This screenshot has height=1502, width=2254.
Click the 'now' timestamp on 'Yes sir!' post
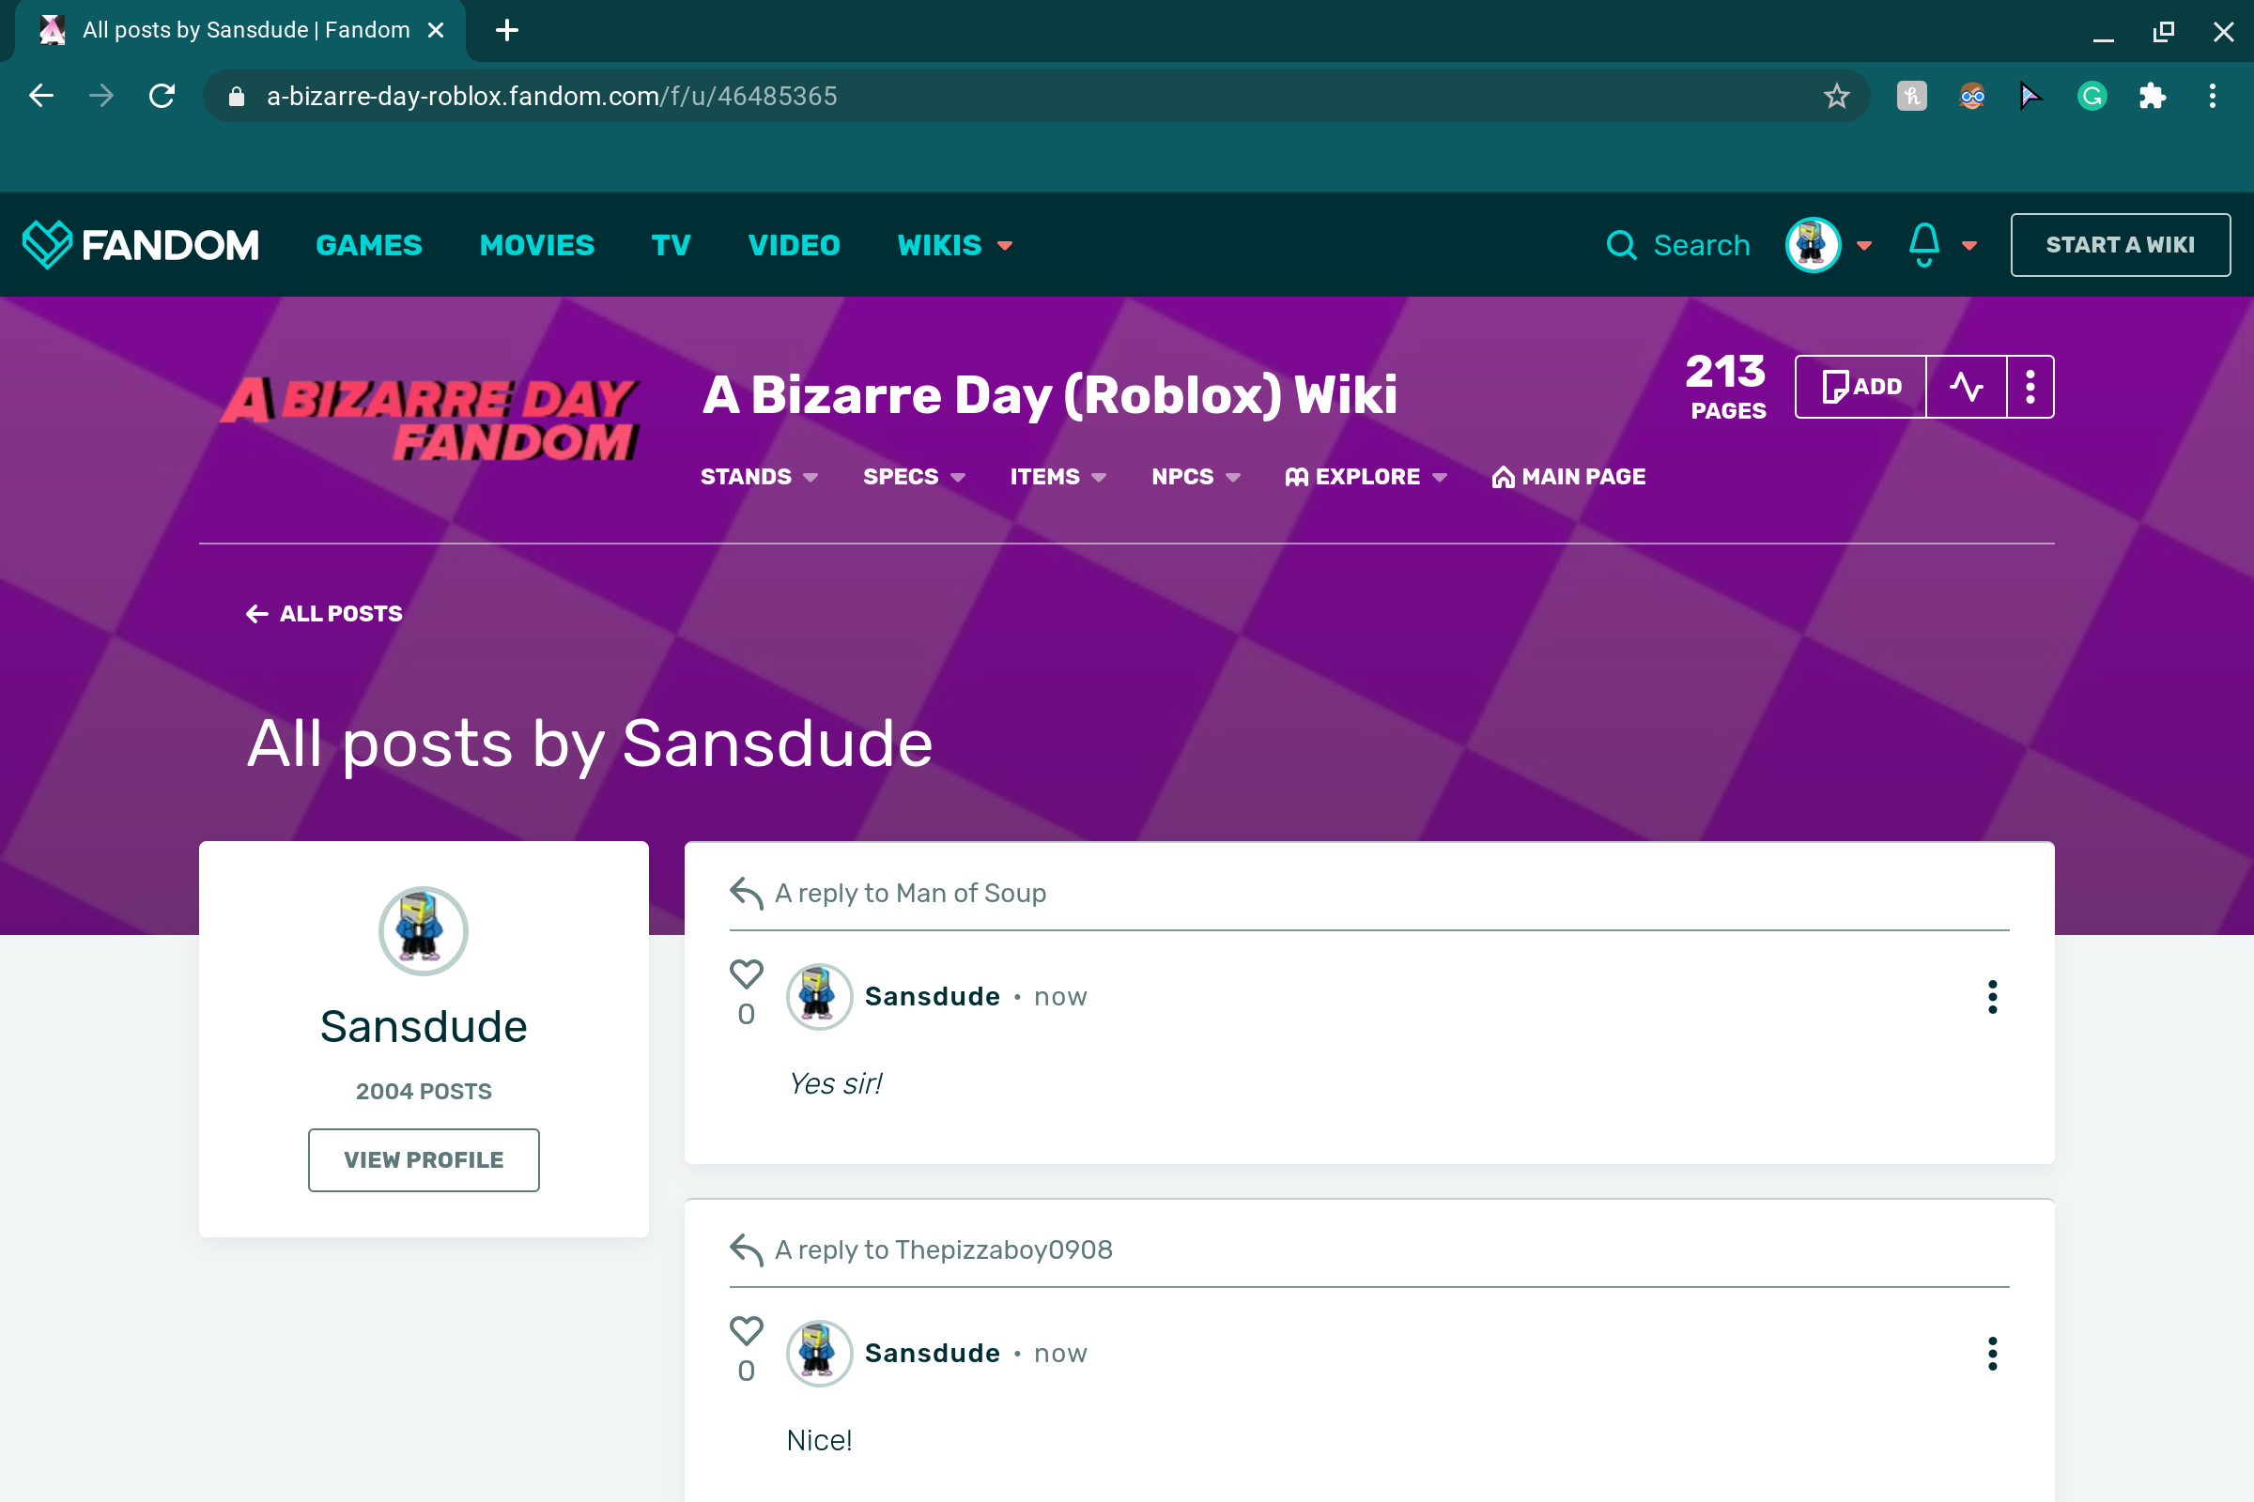(x=1061, y=997)
